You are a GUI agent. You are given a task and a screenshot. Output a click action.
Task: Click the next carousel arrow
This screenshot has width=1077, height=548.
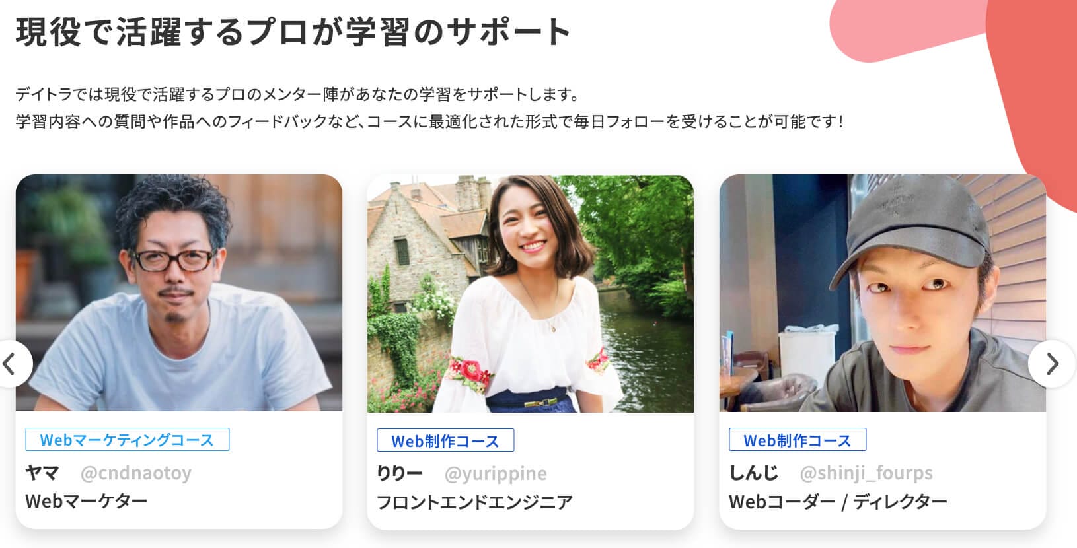1052,364
